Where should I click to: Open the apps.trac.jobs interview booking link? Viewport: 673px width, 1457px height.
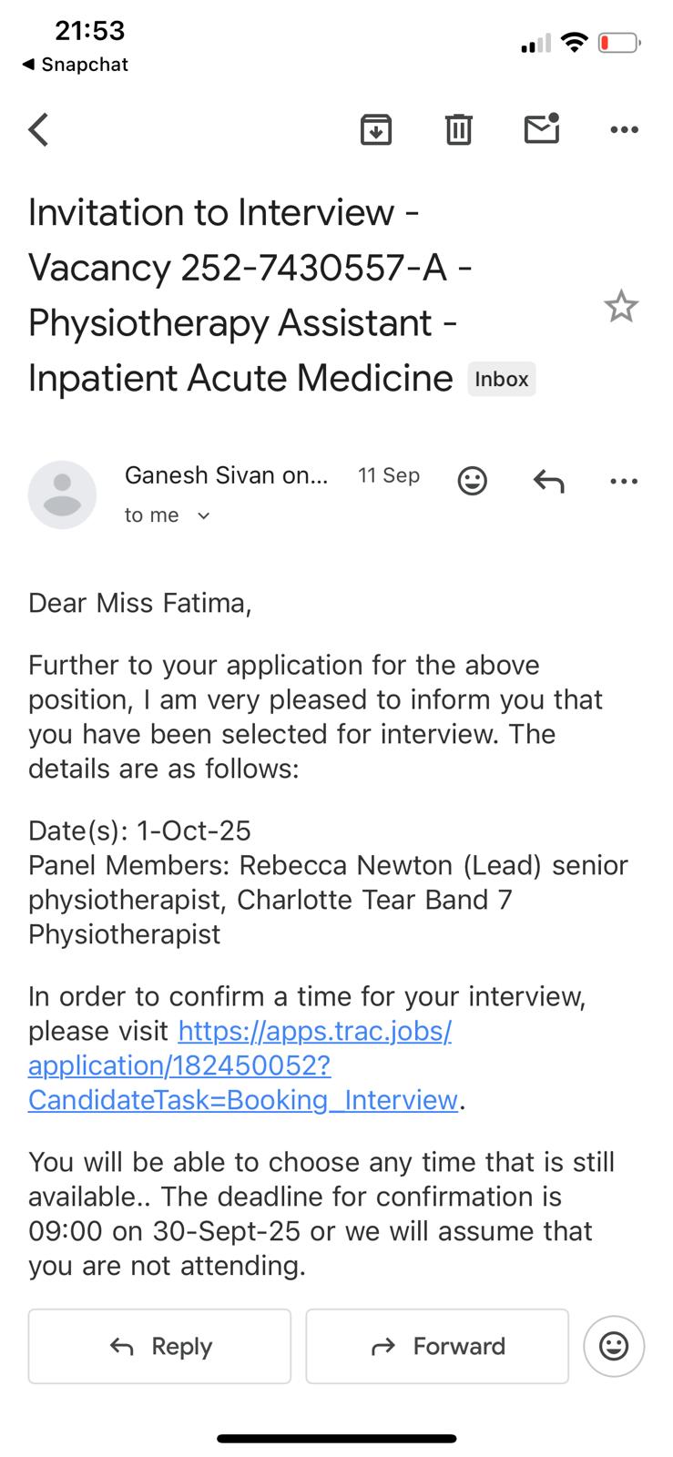pos(242,1065)
